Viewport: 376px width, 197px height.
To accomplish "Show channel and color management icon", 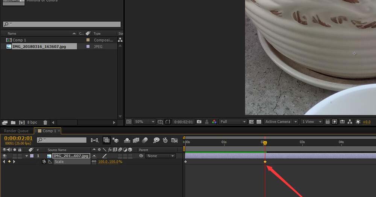I will 214,122.
